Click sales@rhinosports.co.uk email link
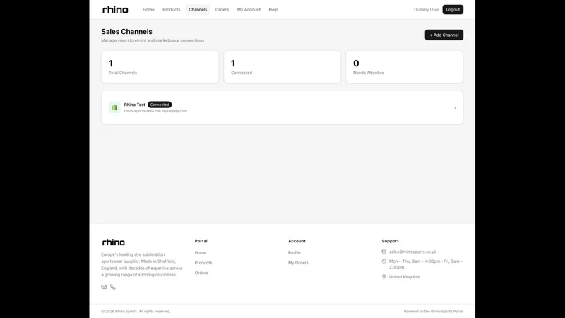565x318 pixels. click(412, 252)
